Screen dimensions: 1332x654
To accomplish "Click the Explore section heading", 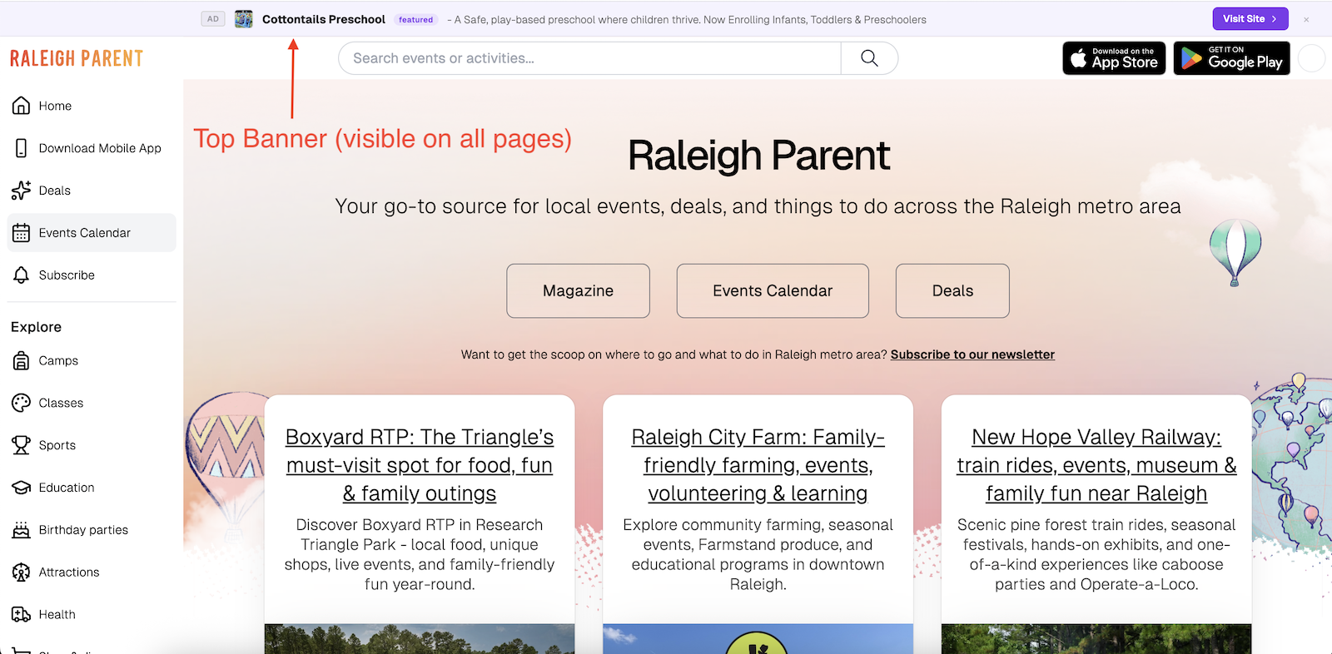I will [36, 327].
